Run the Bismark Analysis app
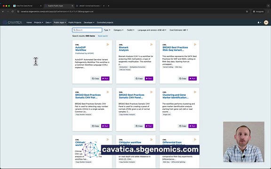 click(149, 78)
